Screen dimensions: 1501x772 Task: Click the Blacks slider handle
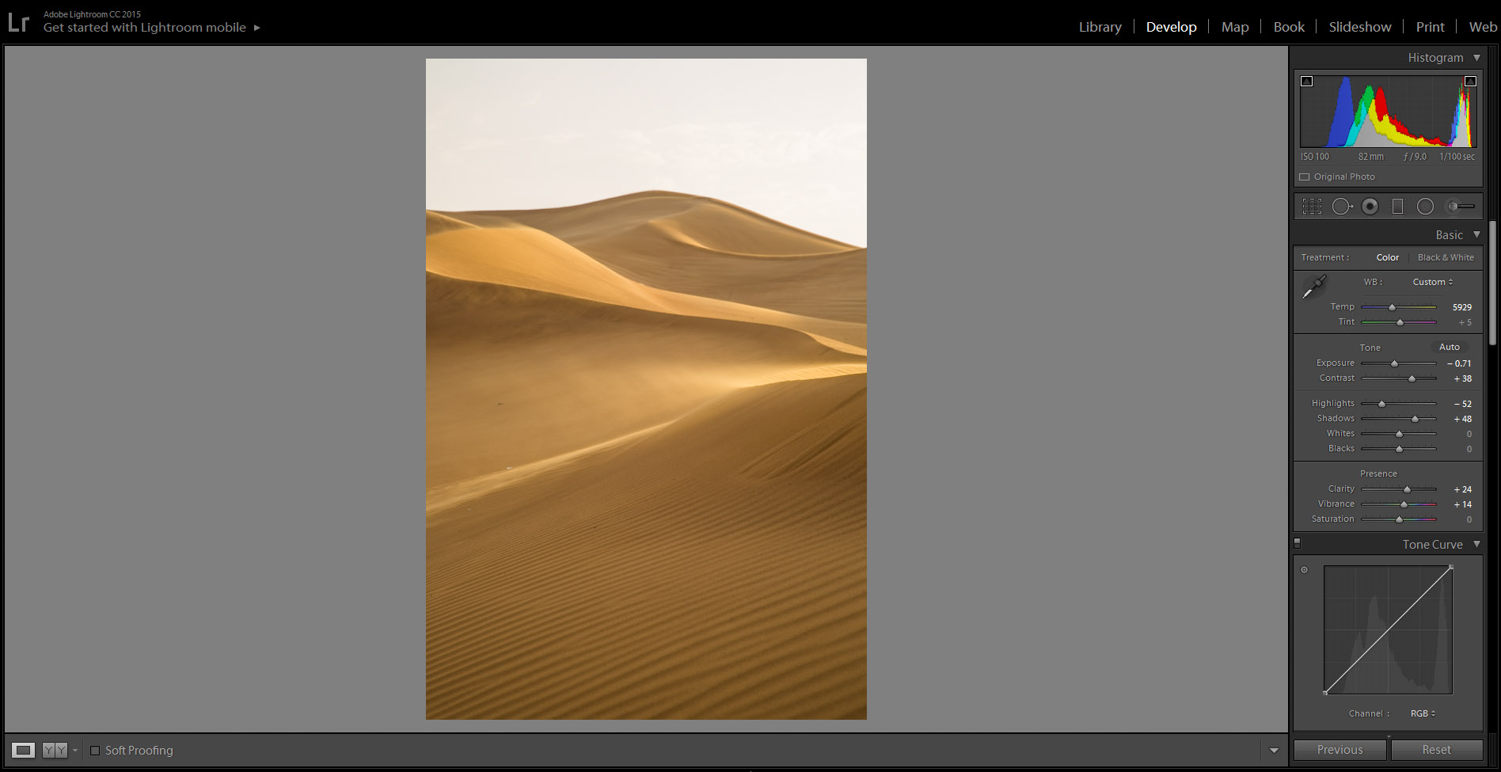tap(1399, 449)
